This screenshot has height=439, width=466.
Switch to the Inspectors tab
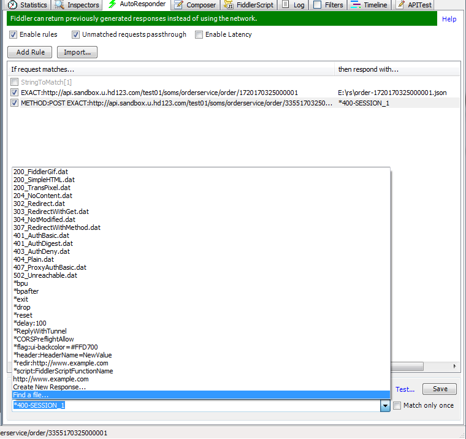[x=77, y=5]
